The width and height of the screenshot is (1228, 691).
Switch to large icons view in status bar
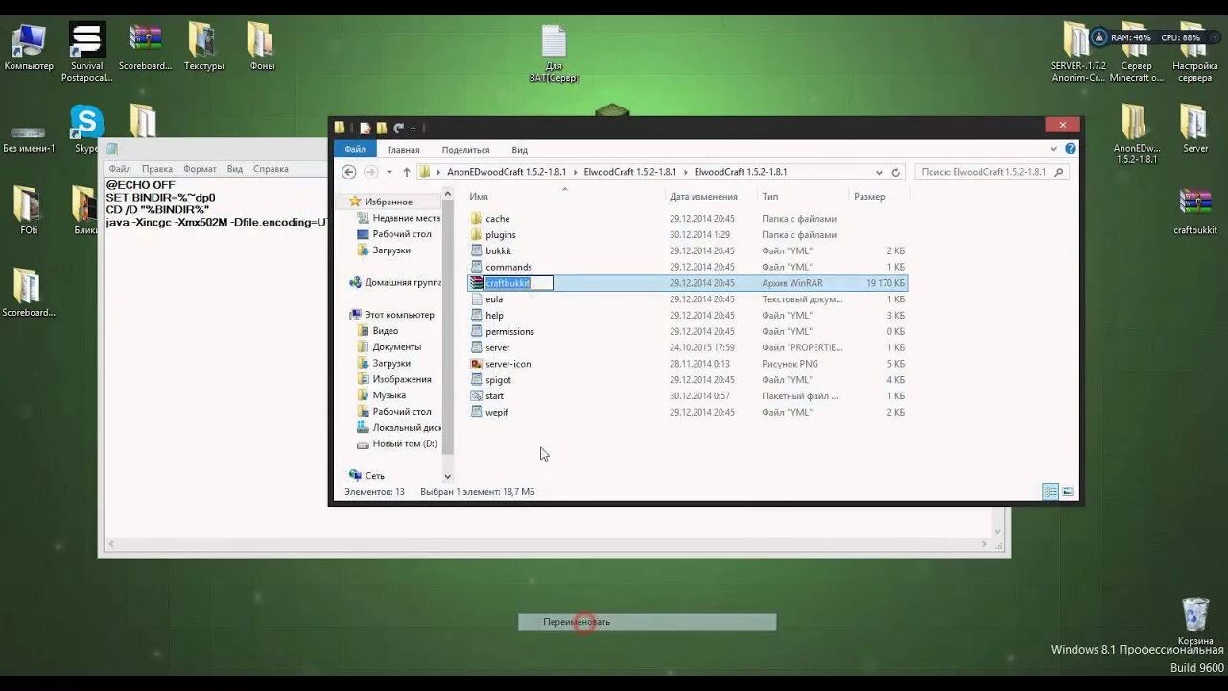point(1067,491)
